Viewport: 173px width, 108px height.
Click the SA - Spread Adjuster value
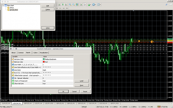pyautogui.click(x=58, y=78)
